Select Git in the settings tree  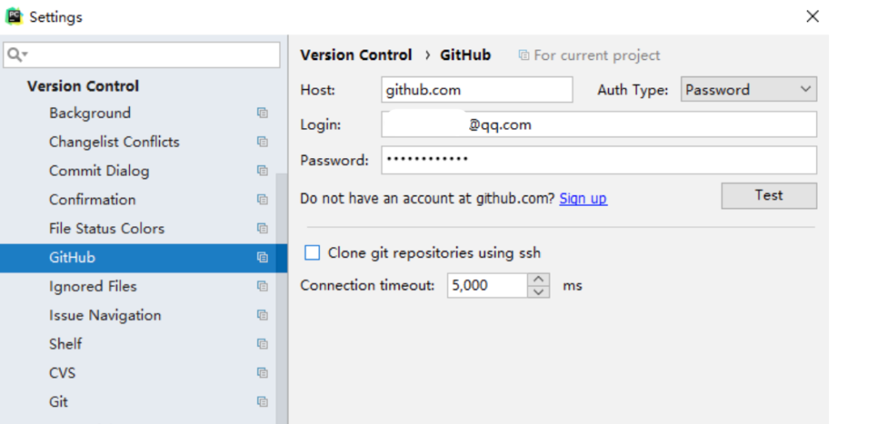point(58,401)
